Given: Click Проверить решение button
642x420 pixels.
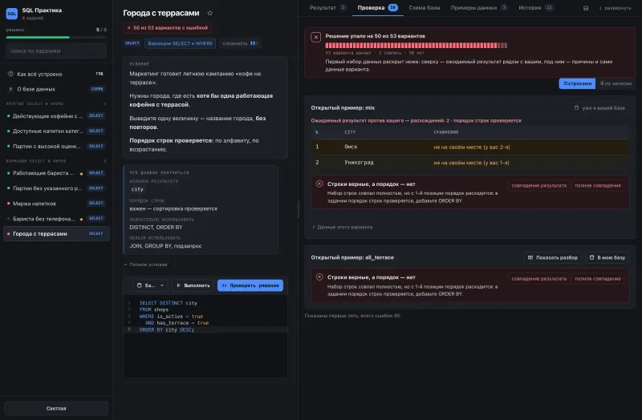Looking at the screenshot, I should pos(250,285).
